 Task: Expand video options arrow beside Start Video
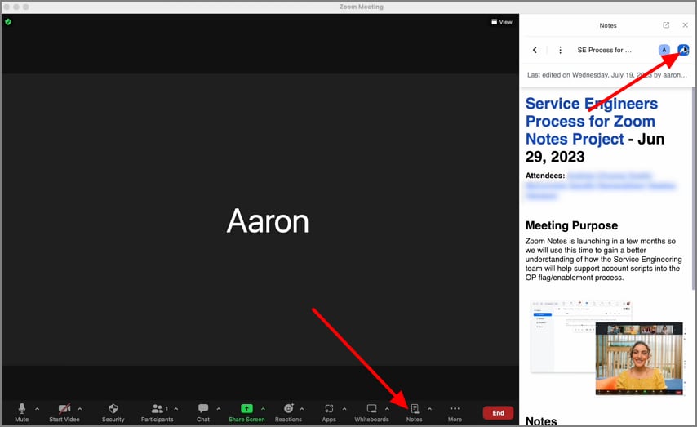tap(80, 409)
